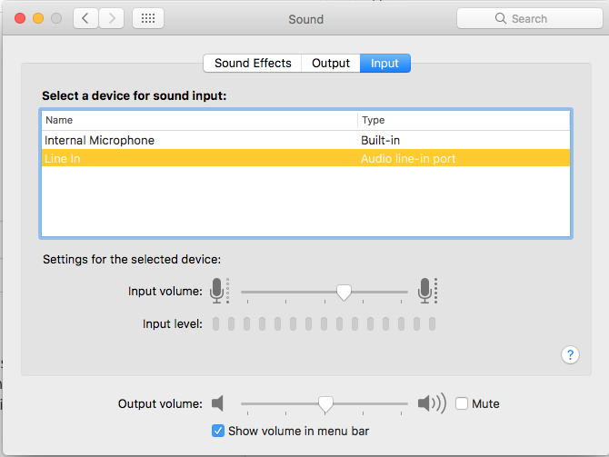Click the Show All grid icon
This screenshot has width=609, height=457.
point(148,18)
